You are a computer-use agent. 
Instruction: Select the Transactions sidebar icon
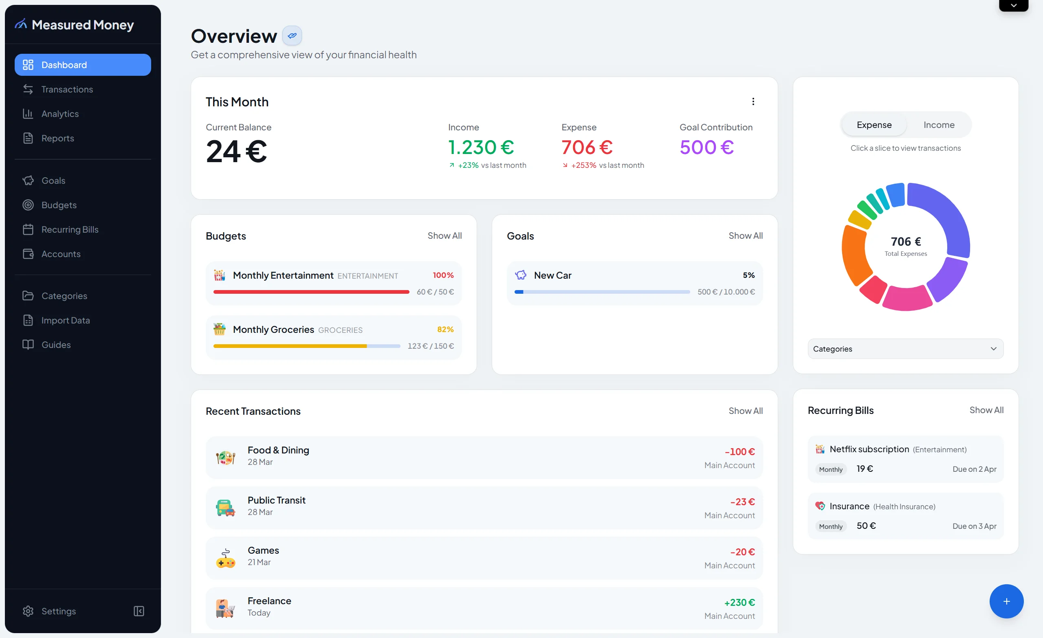tap(28, 89)
